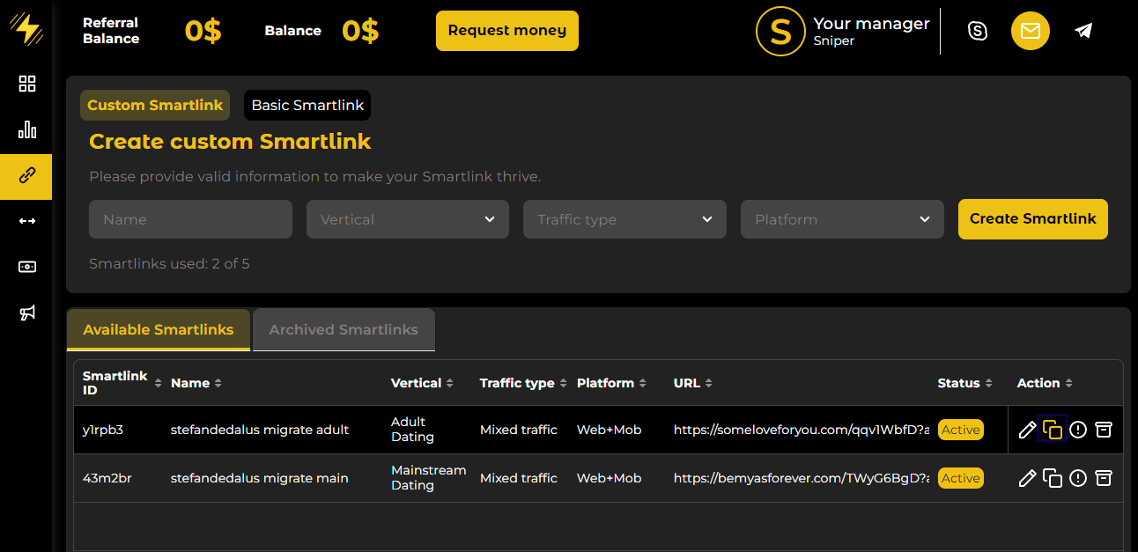The height and width of the screenshot is (552, 1138).
Task: Switch to Archived Smartlinks tab
Action: point(344,329)
